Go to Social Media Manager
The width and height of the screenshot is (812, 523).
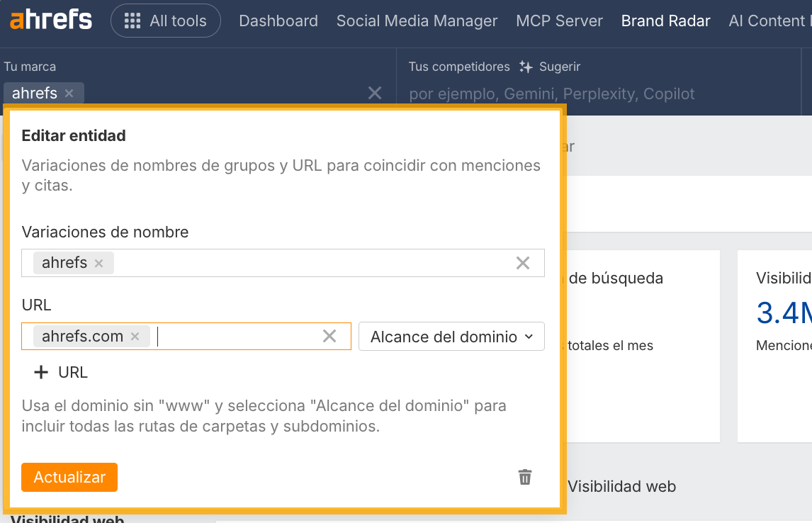click(417, 21)
